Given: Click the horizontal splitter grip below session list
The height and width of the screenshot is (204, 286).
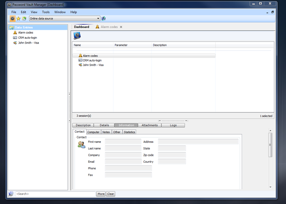Looking at the screenshot, I should pos(173,121).
